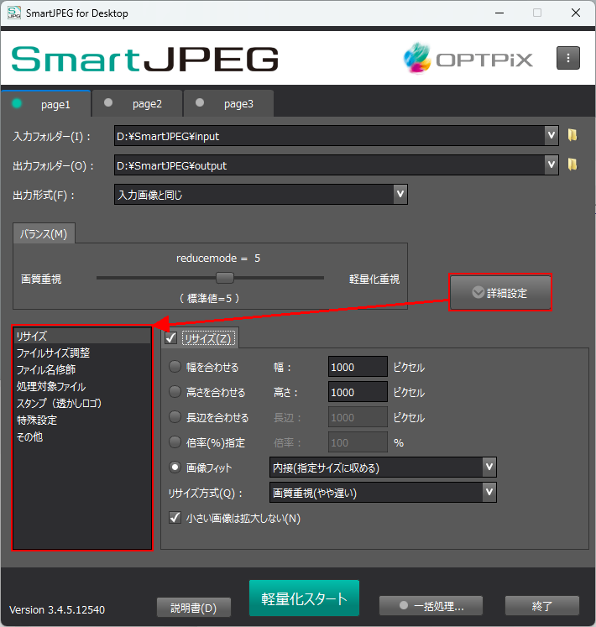Click the input folder browse icon
596x627 pixels.
tap(572, 135)
